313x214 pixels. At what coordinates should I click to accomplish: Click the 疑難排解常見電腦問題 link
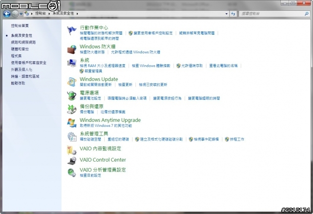tap(197, 33)
